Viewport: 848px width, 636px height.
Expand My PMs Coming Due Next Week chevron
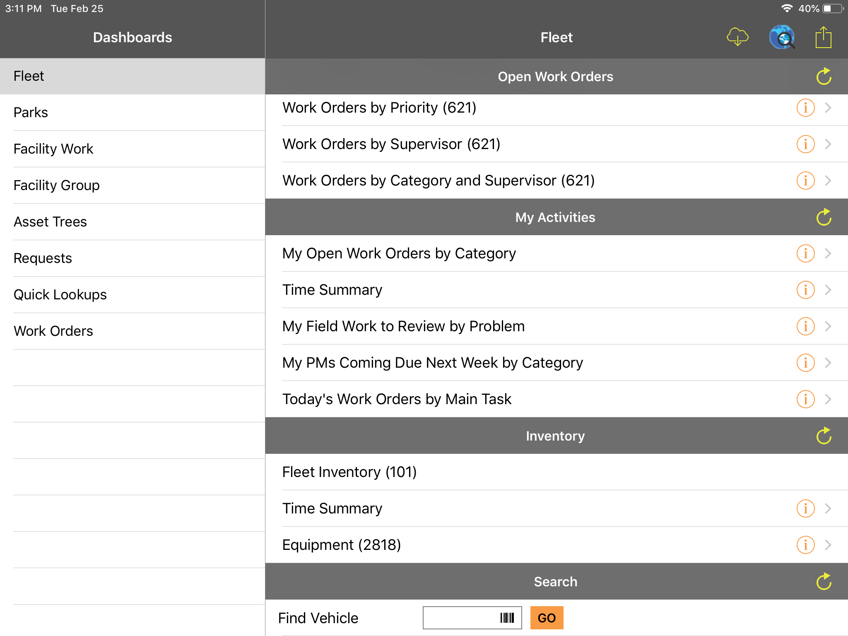[x=828, y=363]
